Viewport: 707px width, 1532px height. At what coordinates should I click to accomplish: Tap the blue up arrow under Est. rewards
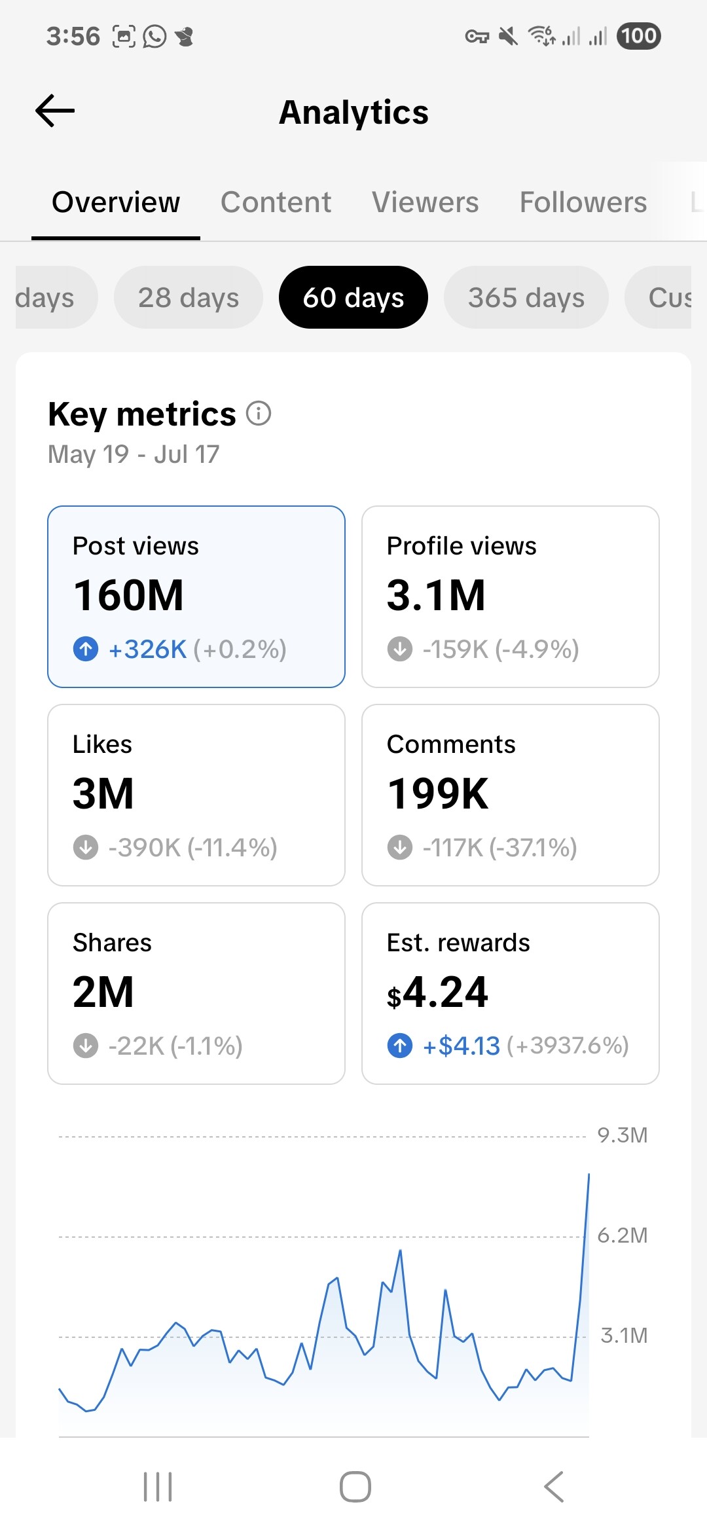[400, 1046]
